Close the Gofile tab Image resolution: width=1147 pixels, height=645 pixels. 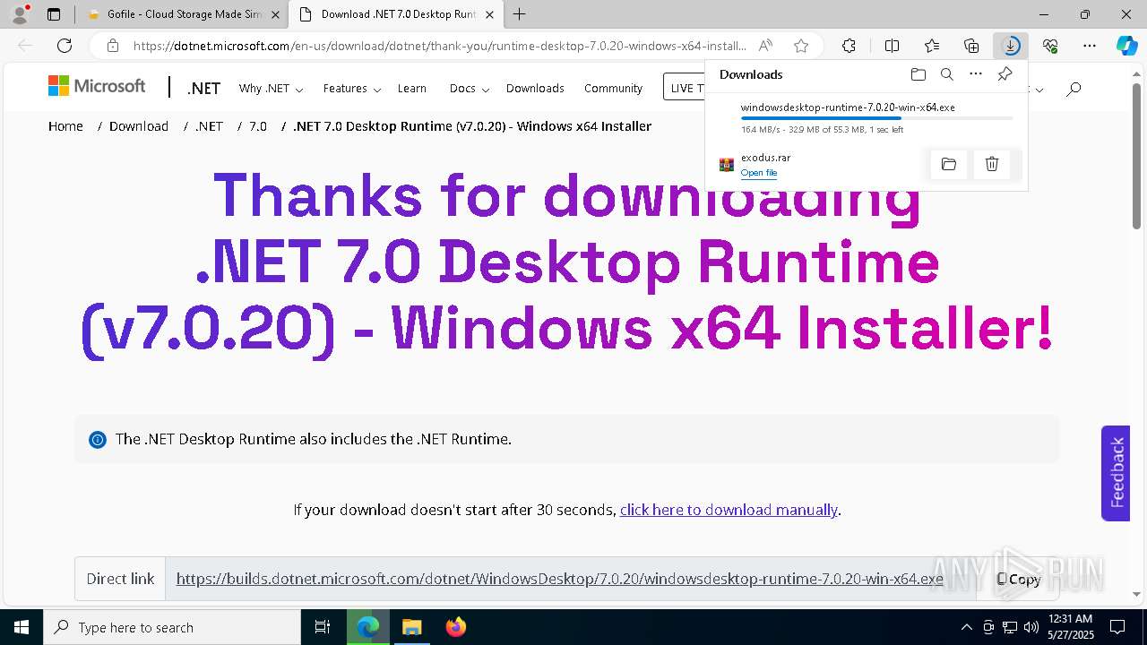[275, 14]
